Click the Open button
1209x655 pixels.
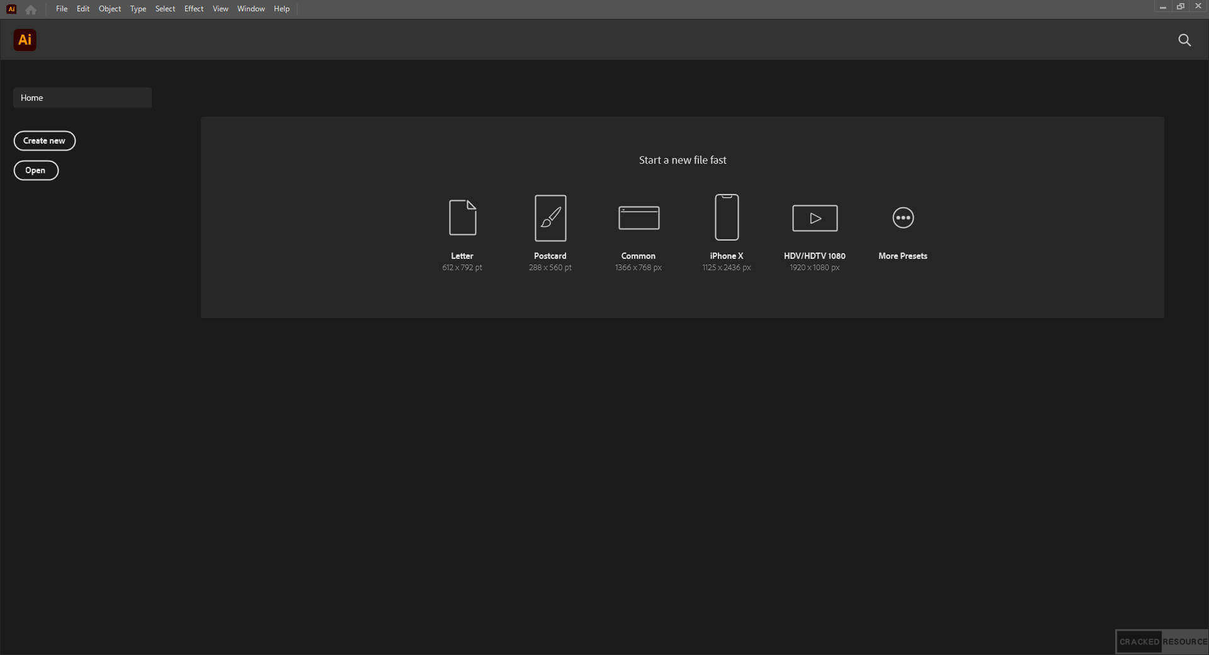coord(36,170)
